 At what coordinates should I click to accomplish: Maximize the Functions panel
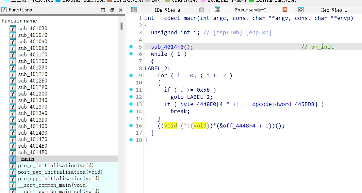103,10
